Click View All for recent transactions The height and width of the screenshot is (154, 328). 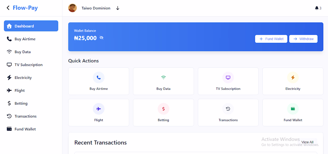307,142
